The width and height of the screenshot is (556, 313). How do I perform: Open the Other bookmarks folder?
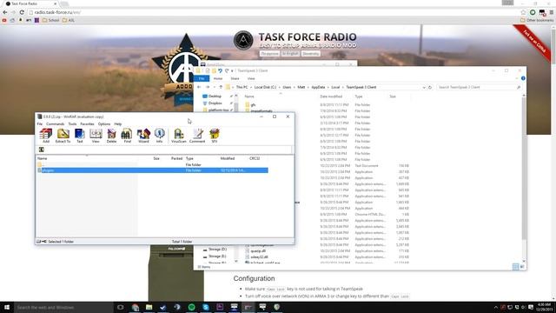(537, 20)
